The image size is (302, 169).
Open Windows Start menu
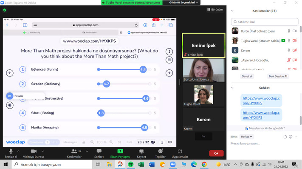pyautogui.click(x=6, y=164)
